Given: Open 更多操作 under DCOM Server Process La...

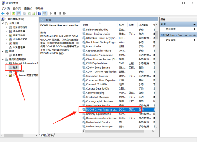Looking at the screenshot, I should coord(171,40).
